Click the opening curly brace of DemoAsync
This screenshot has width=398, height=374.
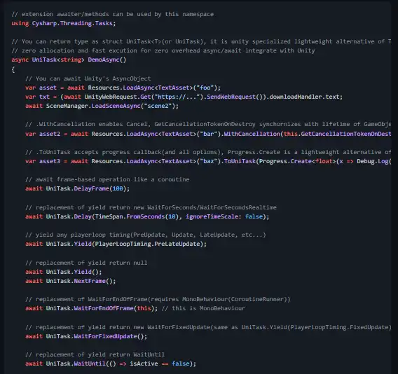coord(13,69)
